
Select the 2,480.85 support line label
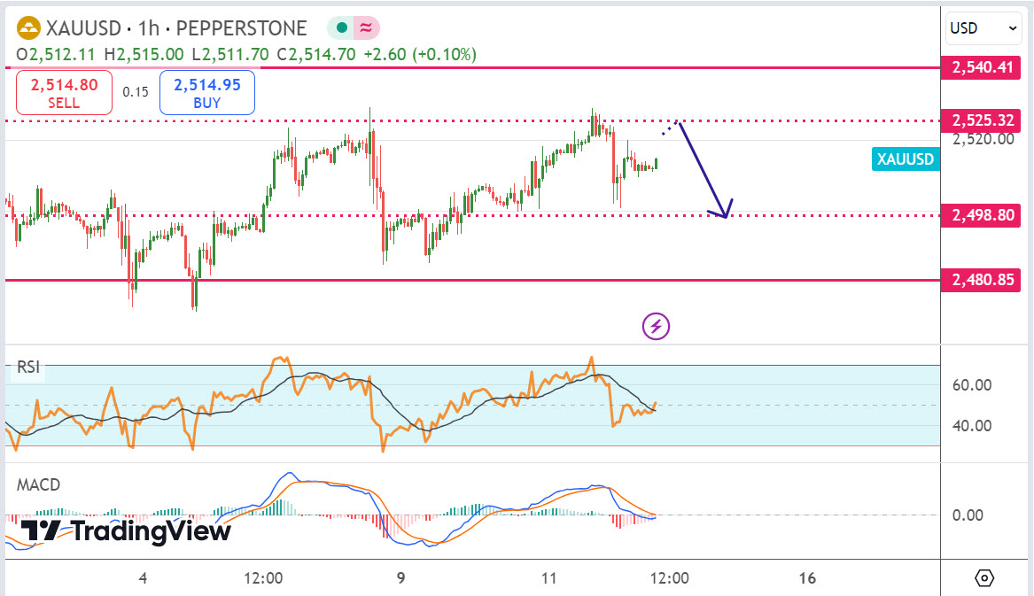point(981,281)
